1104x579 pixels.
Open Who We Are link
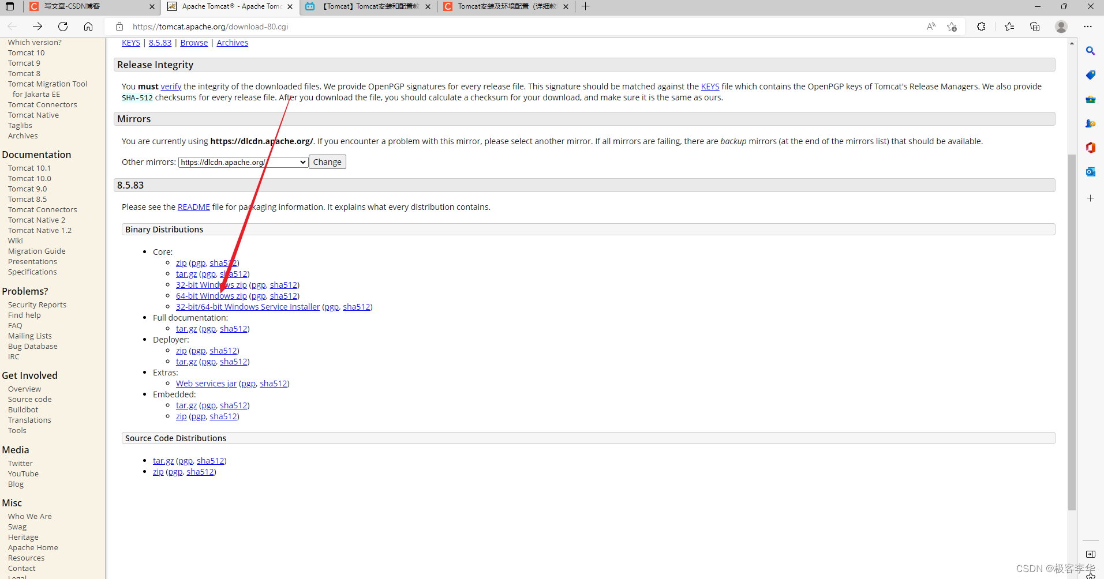coord(29,516)
